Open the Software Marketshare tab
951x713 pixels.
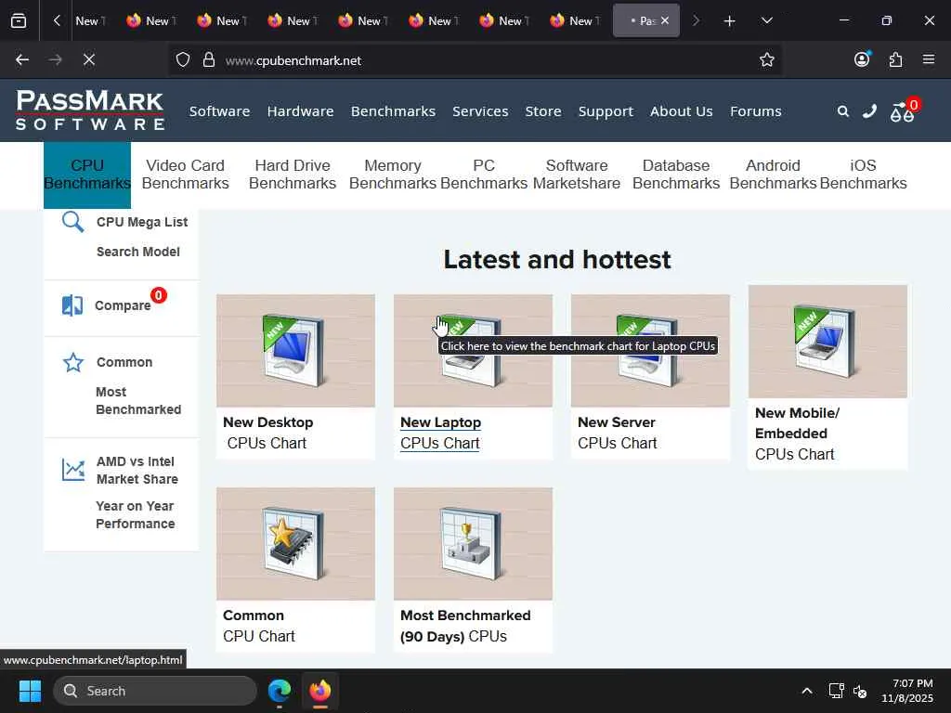point(577,175)
